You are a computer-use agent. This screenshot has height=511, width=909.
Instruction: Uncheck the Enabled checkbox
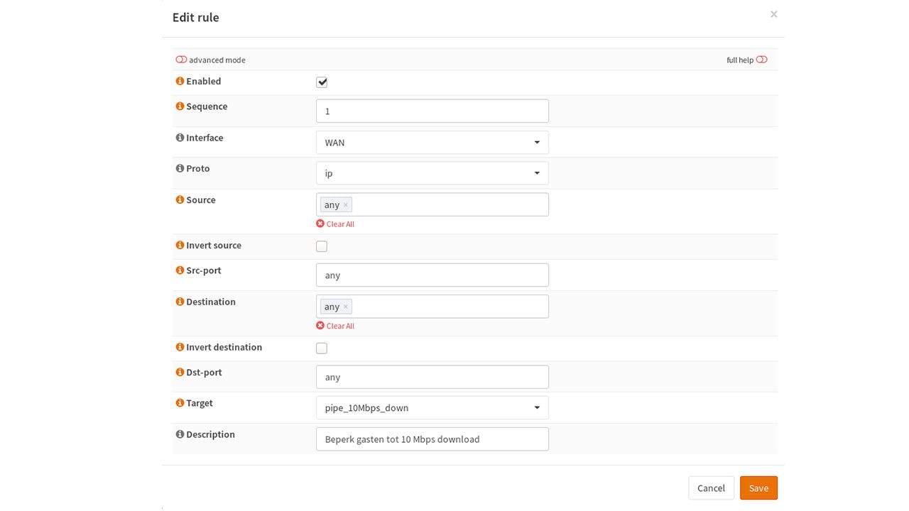pyautogui.click(x=322, y=82)
